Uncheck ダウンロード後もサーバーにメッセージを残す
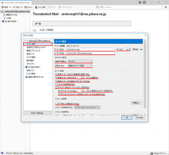Viewport: 169px width, 155px height. click(x=57, y=87)
